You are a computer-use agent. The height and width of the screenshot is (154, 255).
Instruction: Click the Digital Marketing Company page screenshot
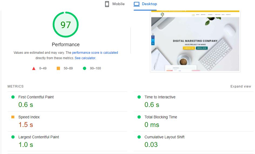point(195,41)
